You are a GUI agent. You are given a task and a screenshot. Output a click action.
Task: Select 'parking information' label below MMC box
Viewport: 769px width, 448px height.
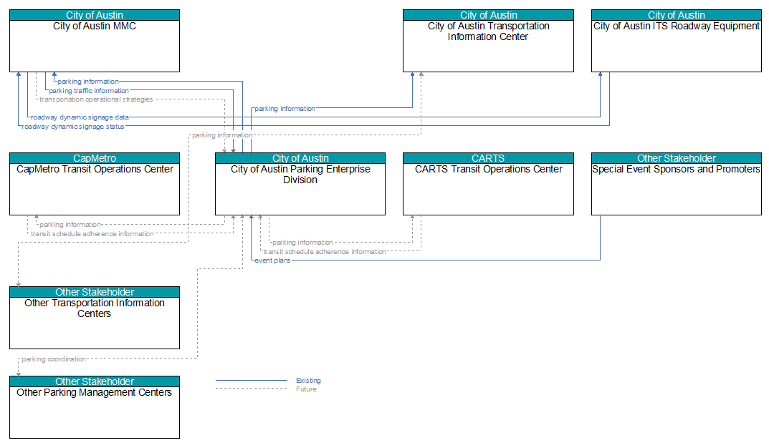pos(88,82)
